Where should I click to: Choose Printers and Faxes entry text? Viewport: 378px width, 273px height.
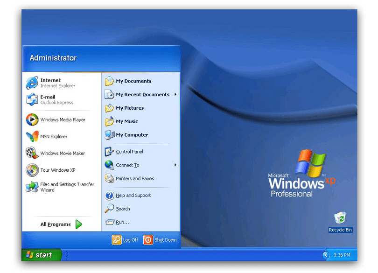tap(135, 178)
